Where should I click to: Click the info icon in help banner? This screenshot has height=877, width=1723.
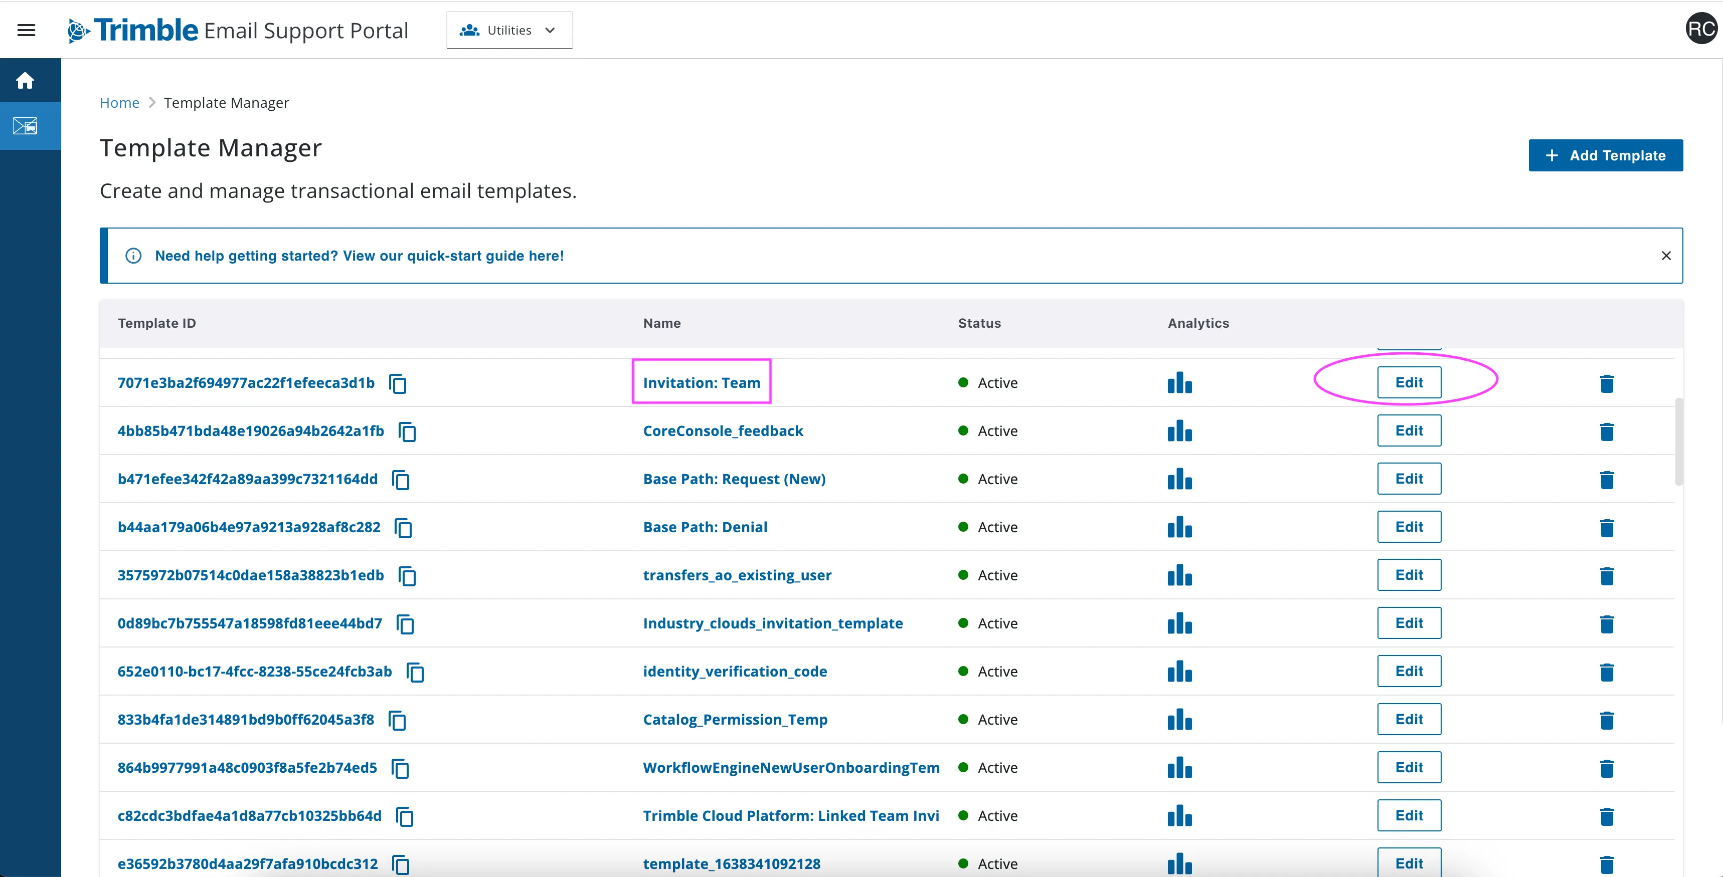point(133,256)
